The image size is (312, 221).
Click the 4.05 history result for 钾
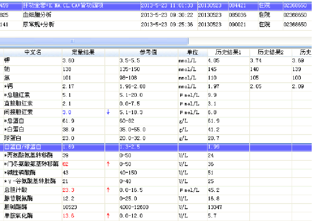click(214, 61)
